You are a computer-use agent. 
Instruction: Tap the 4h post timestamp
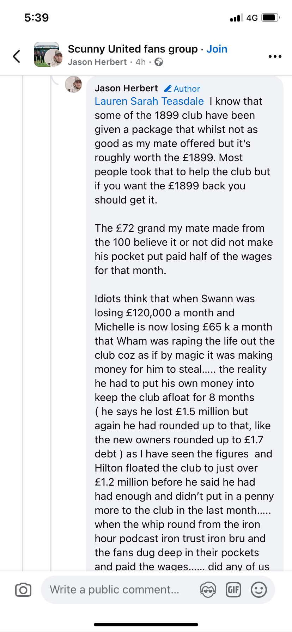[x=141, y=62]
